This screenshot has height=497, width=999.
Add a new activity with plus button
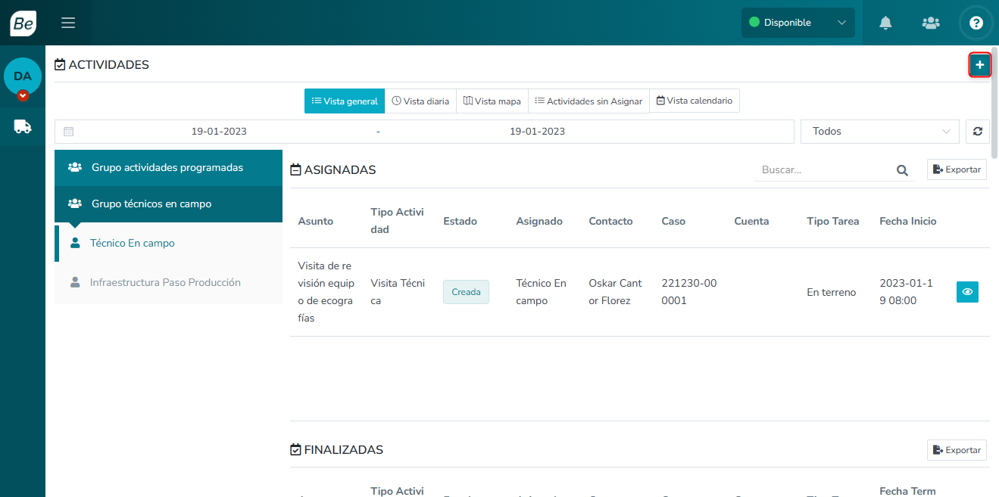point(980,65)
